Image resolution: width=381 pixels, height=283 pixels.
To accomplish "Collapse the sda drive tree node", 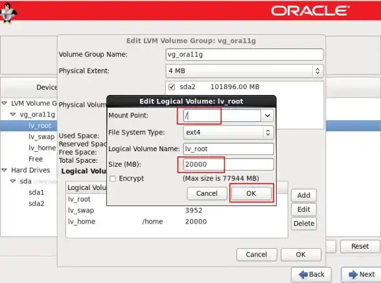I will pos(13,181).
